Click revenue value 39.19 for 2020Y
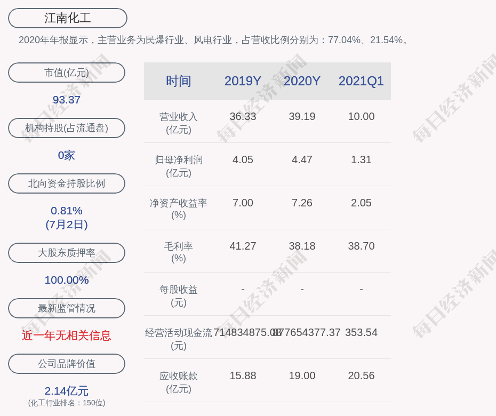The width and height of the screenshot is (496, 416). pyautogui.click(x=302, y=116)
